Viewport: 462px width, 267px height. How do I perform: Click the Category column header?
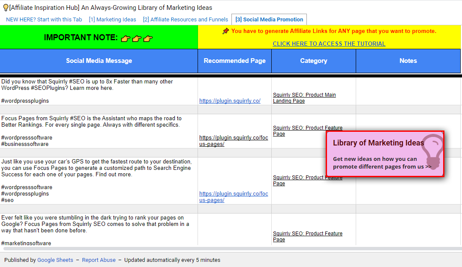(x=314, y=61)
